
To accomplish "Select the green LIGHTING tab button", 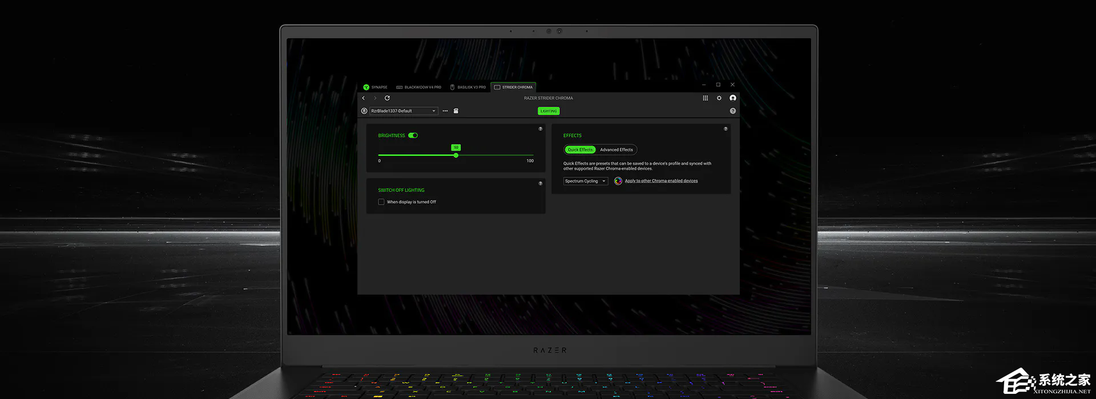I will coord(549,111).
